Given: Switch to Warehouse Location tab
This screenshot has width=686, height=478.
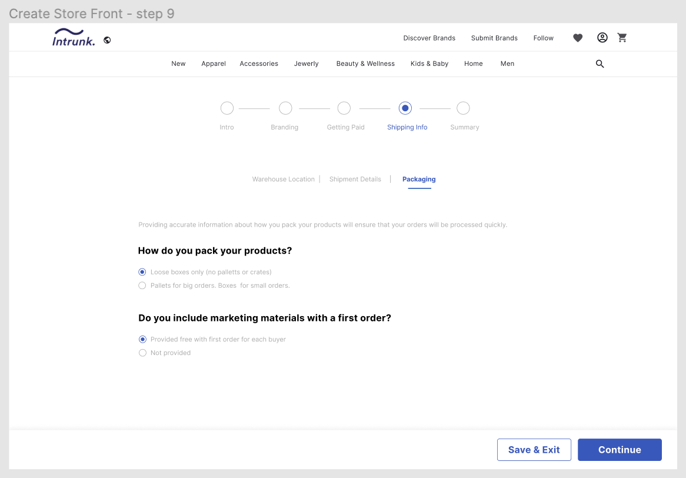Looking at the screenshot, I should tap(284, 179).
